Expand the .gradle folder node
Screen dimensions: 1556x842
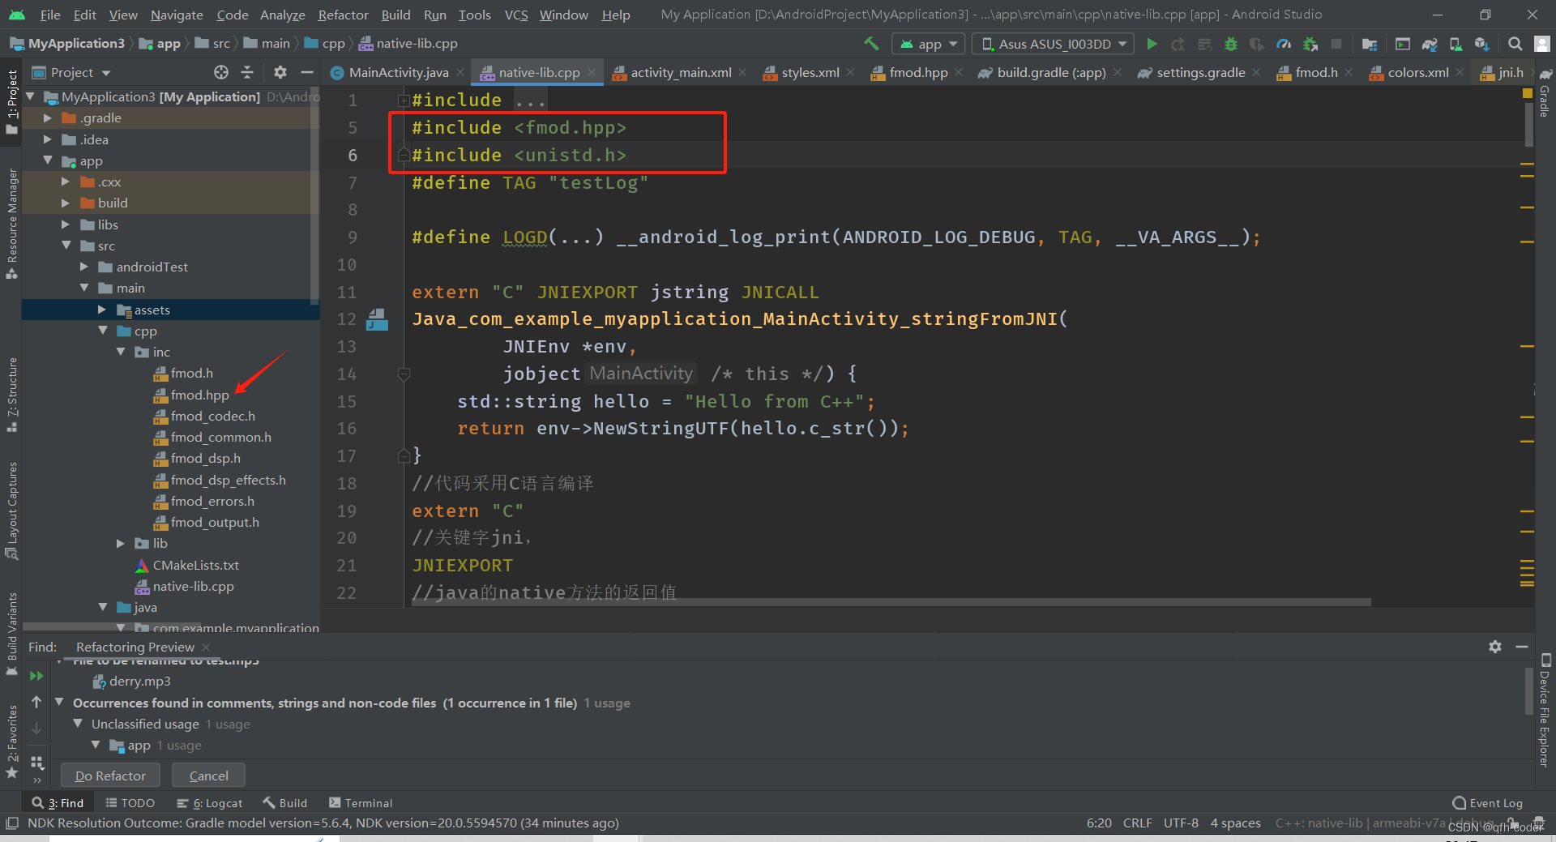click(48, 118)
